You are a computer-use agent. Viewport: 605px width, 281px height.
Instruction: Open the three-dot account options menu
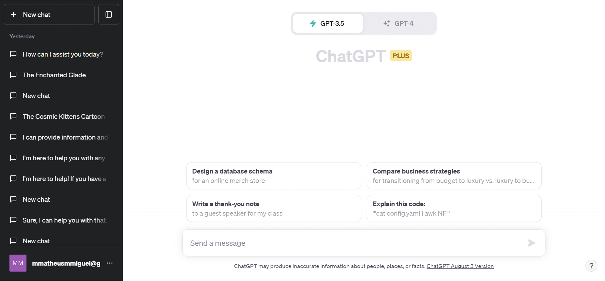click(110, 263)
